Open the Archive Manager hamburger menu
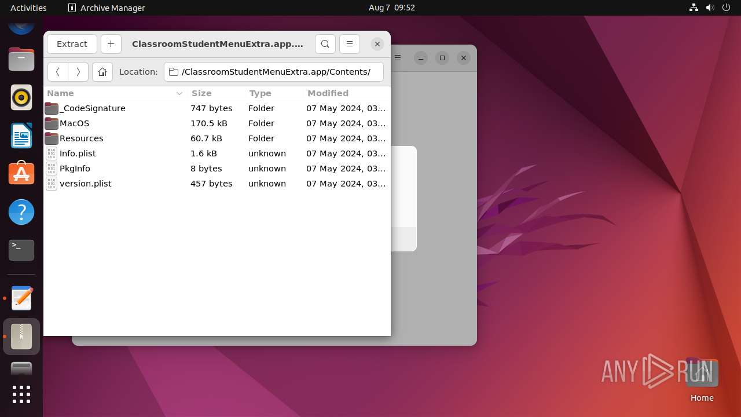Image resolution: width=741 pixels, height=417 pixels. pyautogui.click(x=350, y=44)
